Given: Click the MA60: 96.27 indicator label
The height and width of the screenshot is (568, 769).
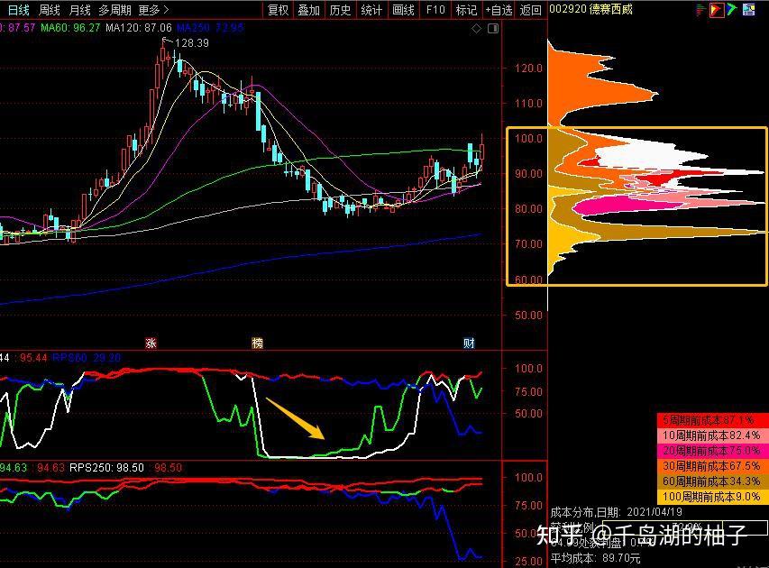Looking at the screenshot, I should point(70,28).
